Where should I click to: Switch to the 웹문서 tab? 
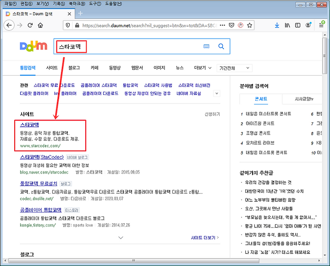coord(137,68)
